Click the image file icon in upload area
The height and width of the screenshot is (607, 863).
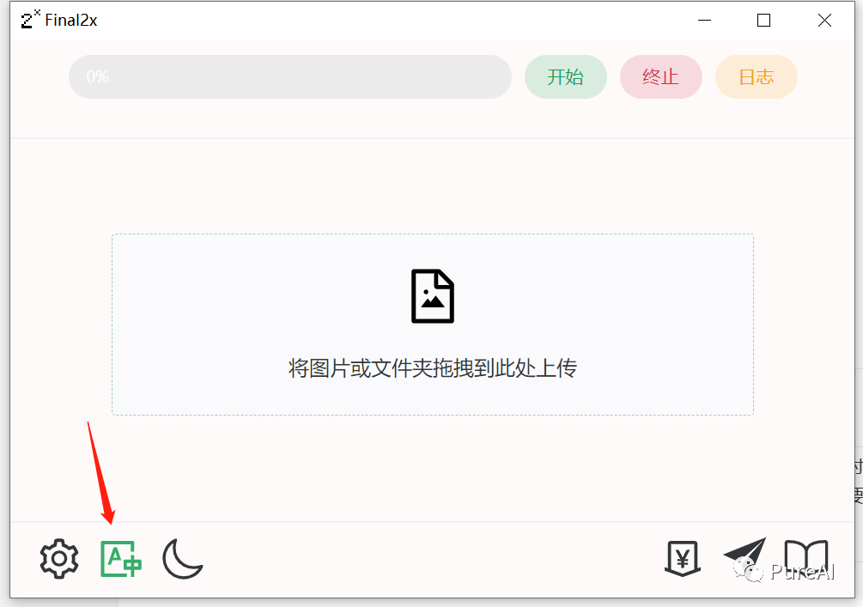click(x=433, y=296)
